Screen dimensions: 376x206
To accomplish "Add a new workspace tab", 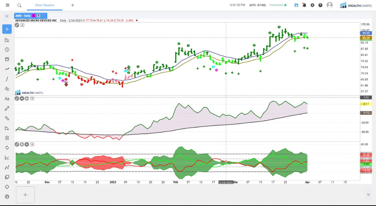I will [72, 5].
